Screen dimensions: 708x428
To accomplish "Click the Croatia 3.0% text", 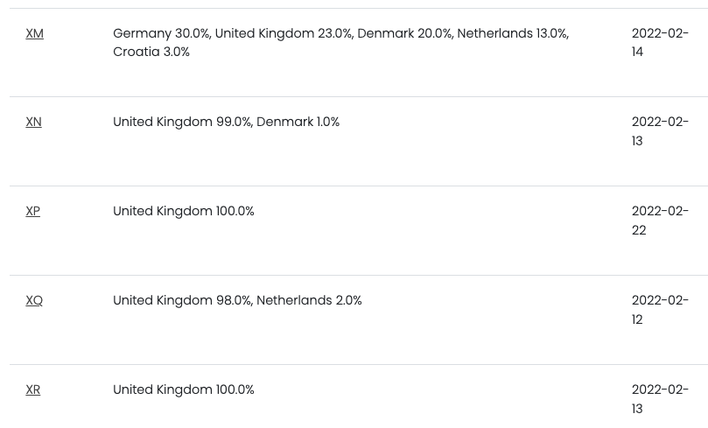I will tap(151, 52).
